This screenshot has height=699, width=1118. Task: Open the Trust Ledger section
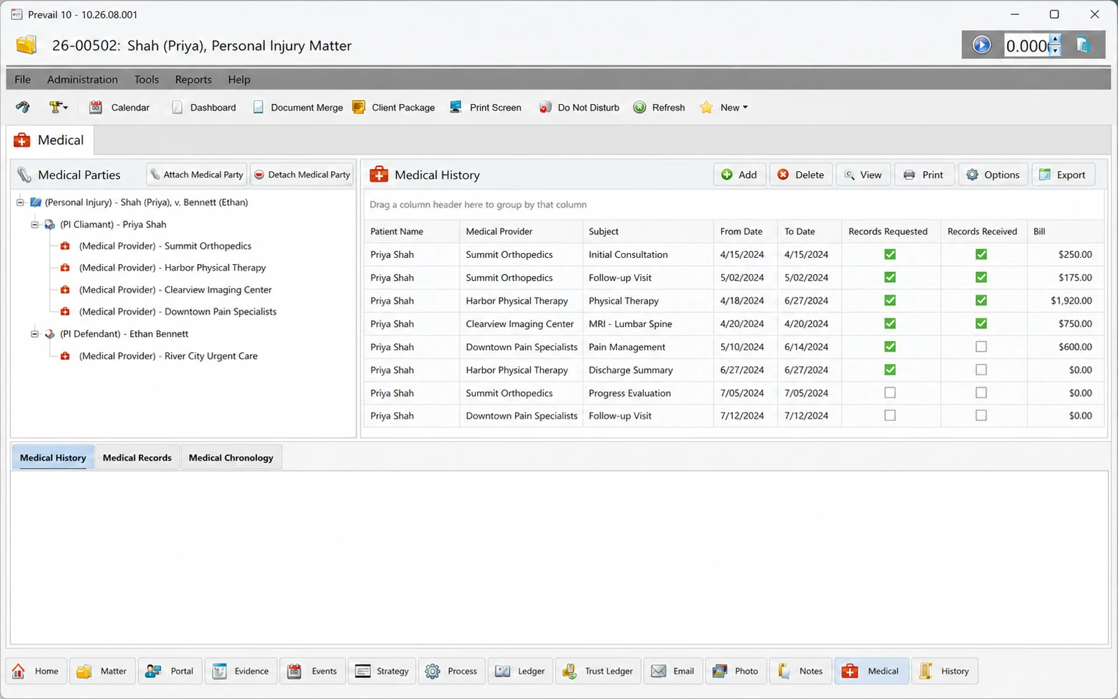point(598,671)
